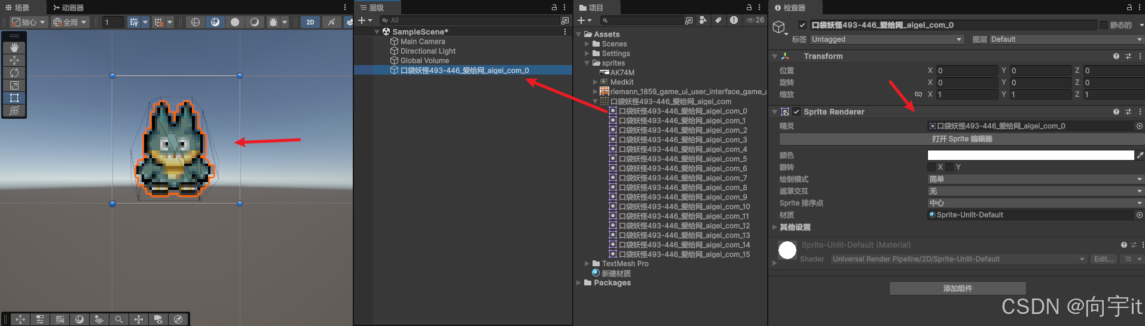Click Transform component help icon
This screenshot has width=1145, height=326.
point(1116,56)
